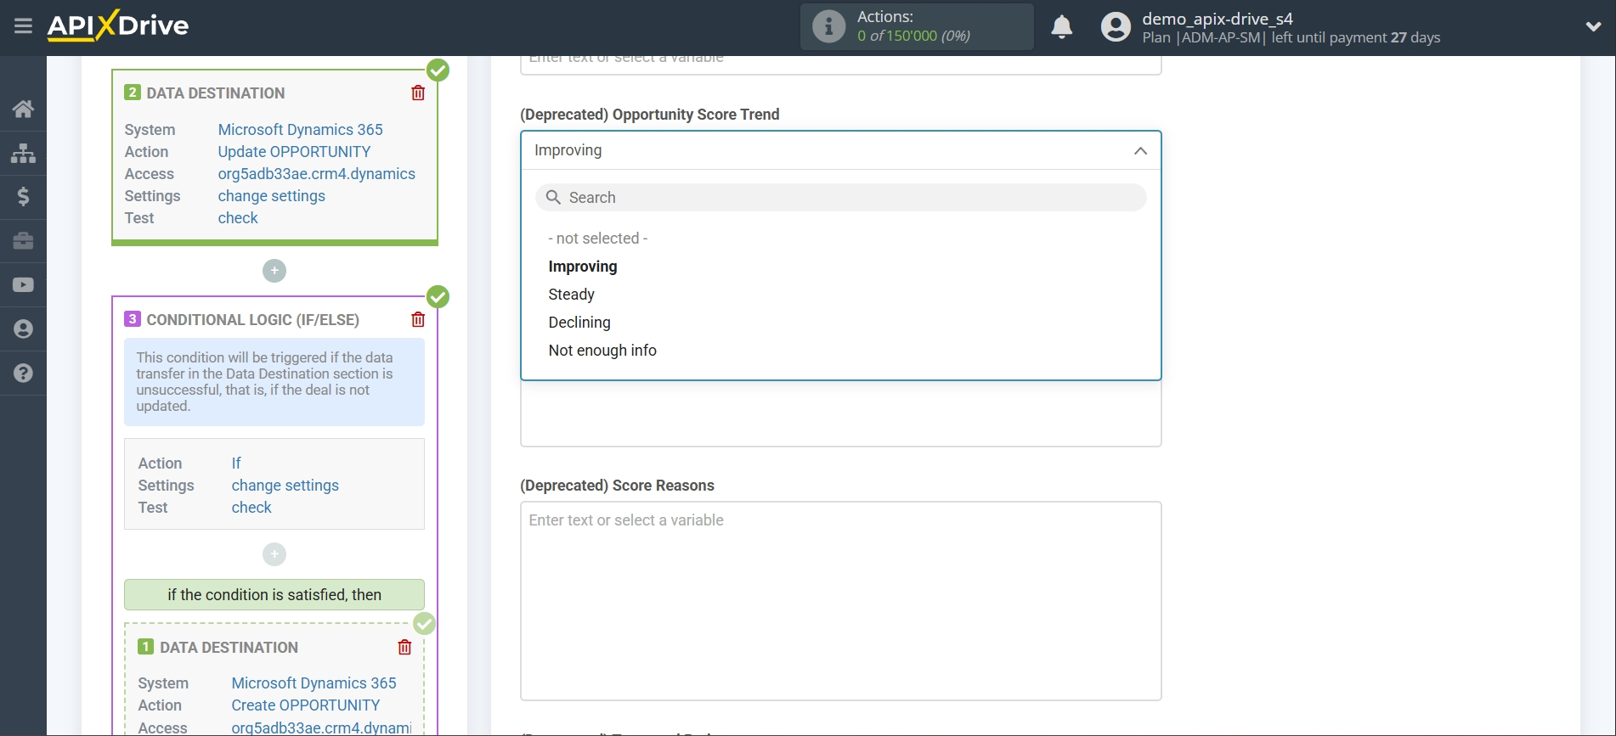The width and height of the screenshot is (1616, 736).
Task: Collapse the Opportunity Score Trend dropdown
Action: click(1140, 151)
